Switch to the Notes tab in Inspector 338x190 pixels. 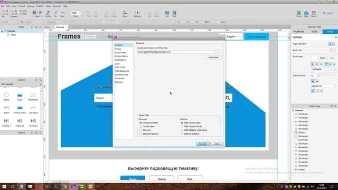pos(315,32)
